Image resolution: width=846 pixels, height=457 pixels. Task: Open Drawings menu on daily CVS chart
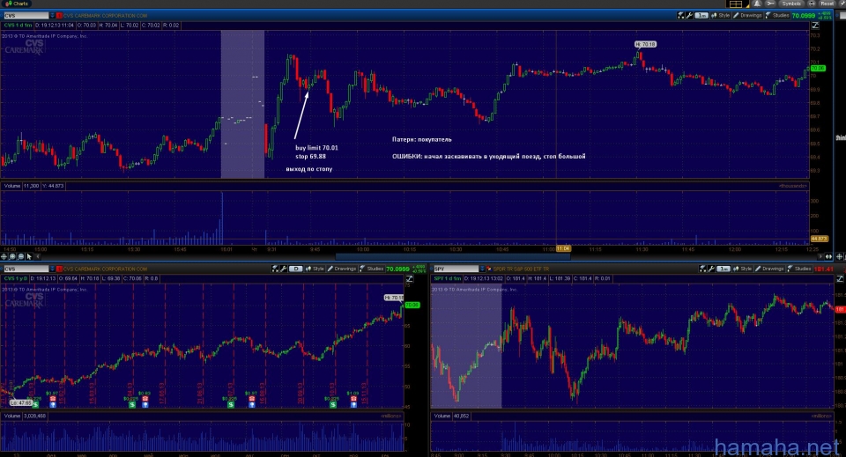click(x=342, y=269)
